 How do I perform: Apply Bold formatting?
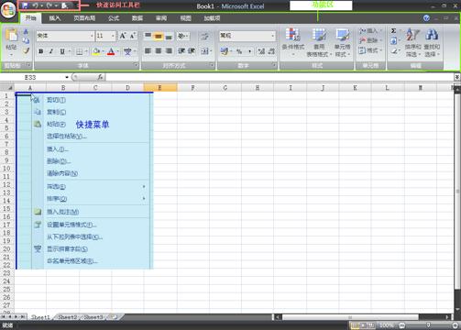pos(40,51)
